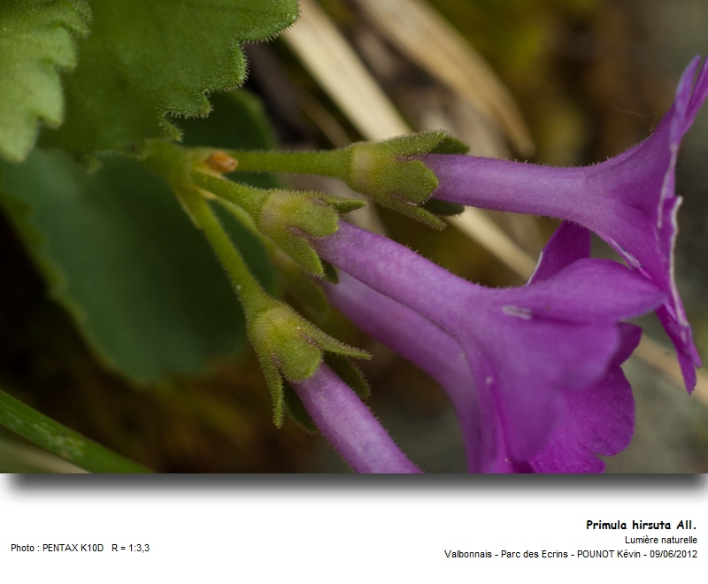This screenshot has height=584, width=708.
Task: Select the species name 'Primula hirsuta All.'
Action: tap(641, 525)
